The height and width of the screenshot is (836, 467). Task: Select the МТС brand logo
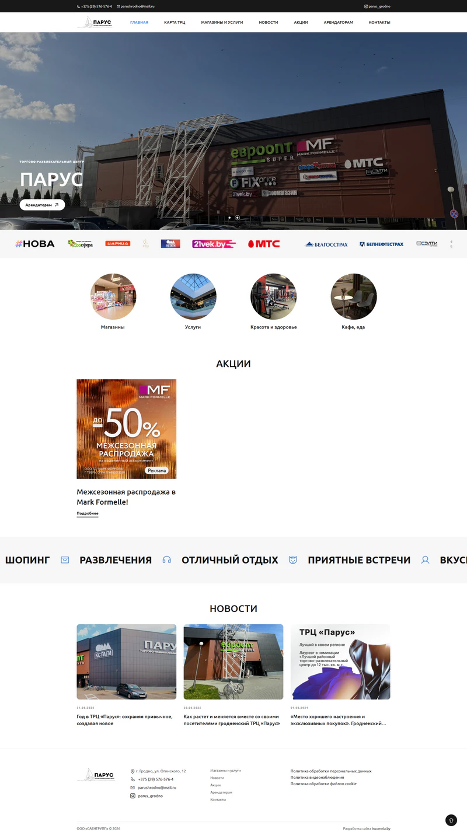pyautogui.click(x=264, y=244)
